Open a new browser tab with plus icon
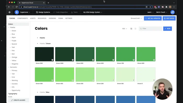This screenshot has width=183, height=103. point(48,3)
